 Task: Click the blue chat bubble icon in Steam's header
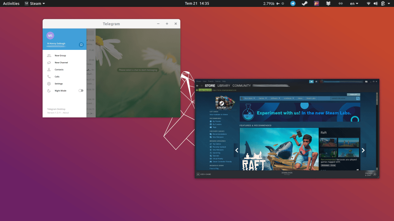point(311,81)
